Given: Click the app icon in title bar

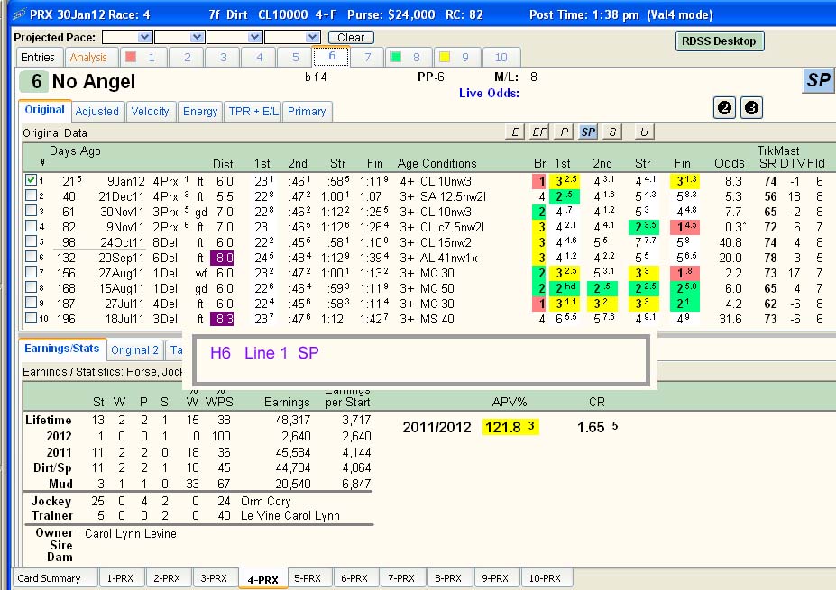Looking at the screenshot, I should click(x=20, y=14).
